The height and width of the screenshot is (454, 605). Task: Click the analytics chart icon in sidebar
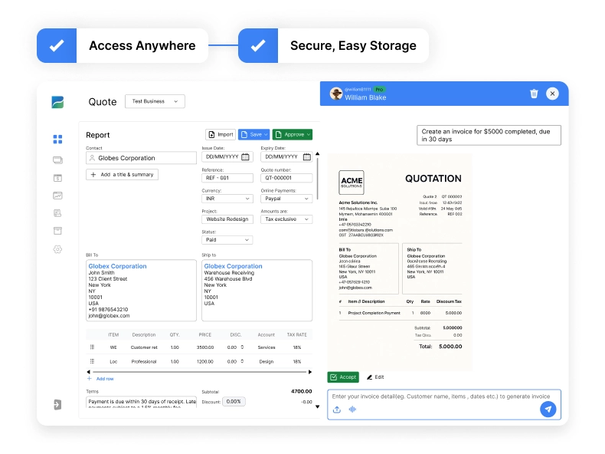click(x=57, y=196)
